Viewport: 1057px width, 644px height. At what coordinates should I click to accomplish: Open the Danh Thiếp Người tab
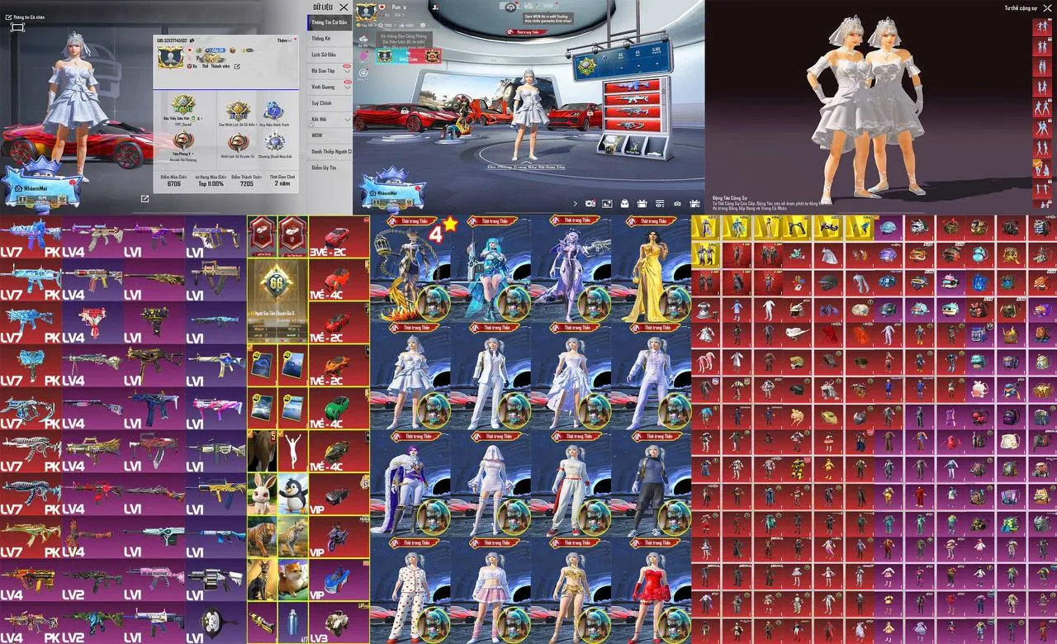click(330, 152)
